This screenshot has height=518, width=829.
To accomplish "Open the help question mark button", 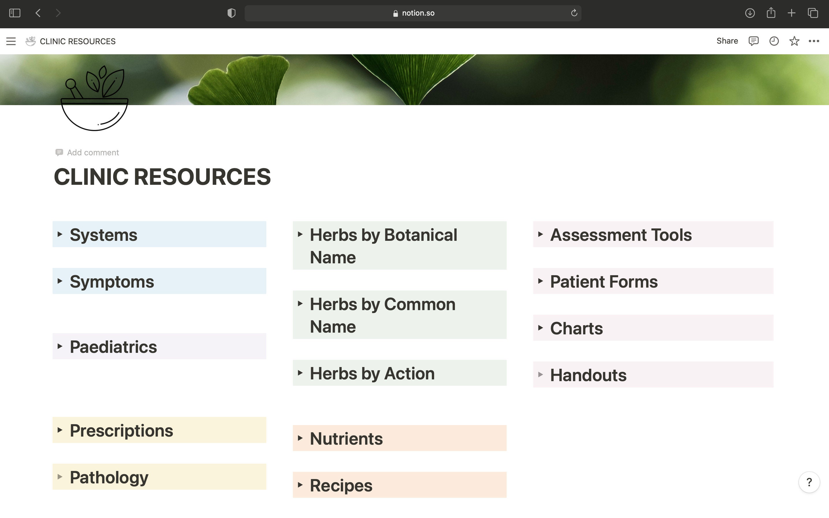I will (809, 482).
